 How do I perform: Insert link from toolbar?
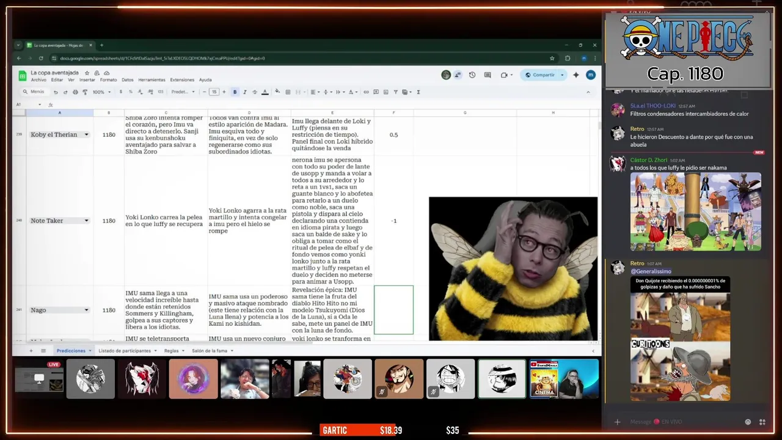[366, 92]
